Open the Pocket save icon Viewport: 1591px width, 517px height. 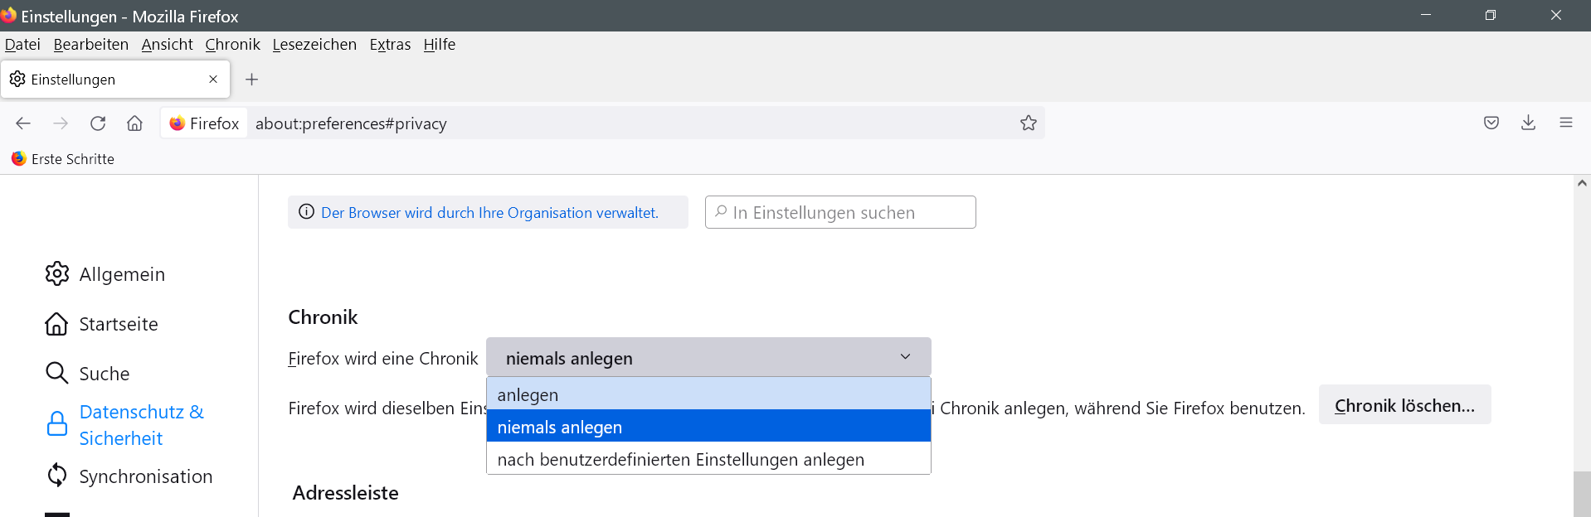pyautogui.click(x=1491, y=123)
